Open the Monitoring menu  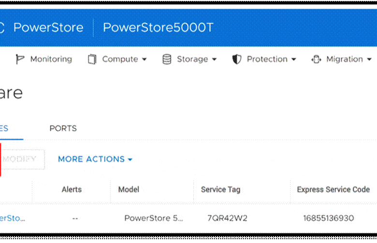(51, 59)
